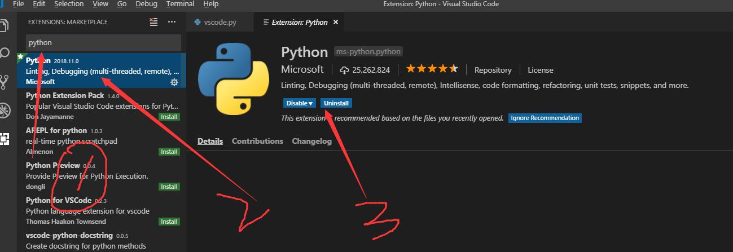Open Explorer in the activity bar
Screen dimensions: 733x252
click(x=5, y=26)
